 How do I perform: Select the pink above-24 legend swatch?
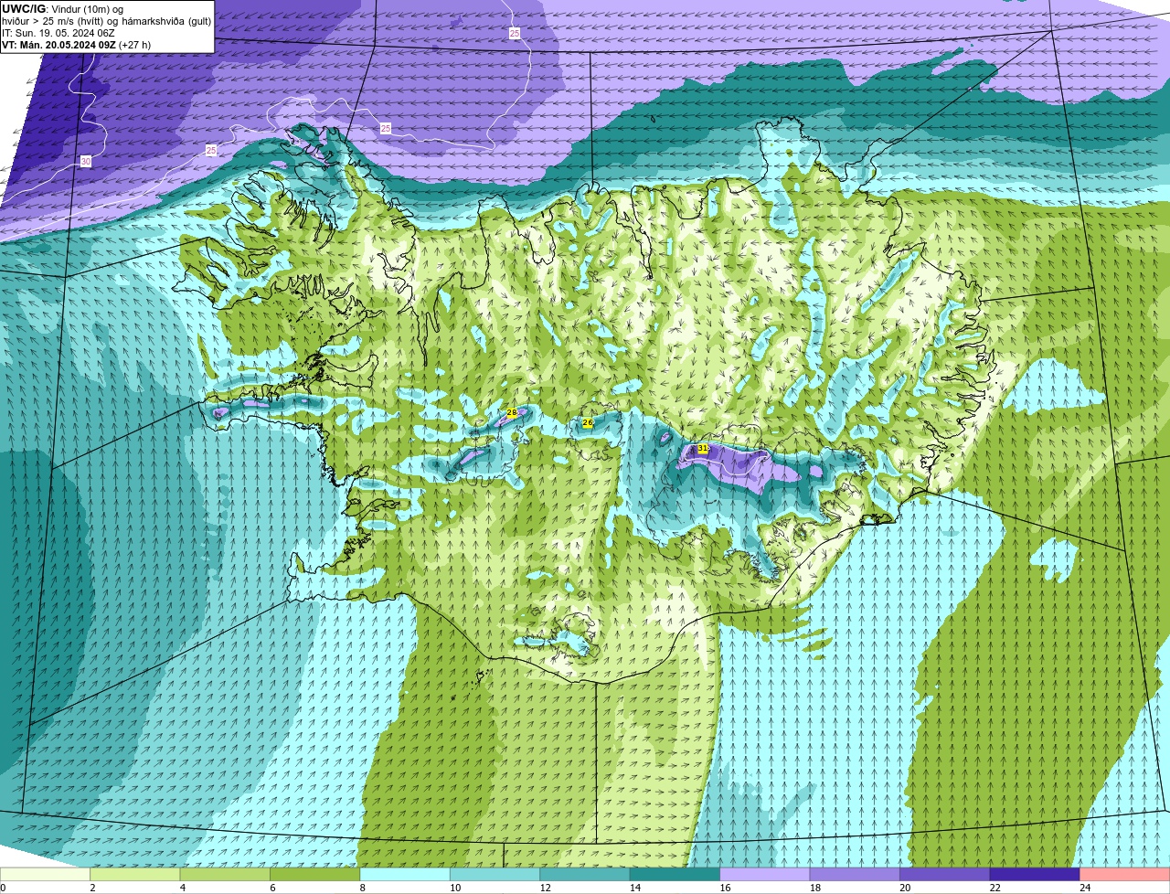coord(1124,874)
